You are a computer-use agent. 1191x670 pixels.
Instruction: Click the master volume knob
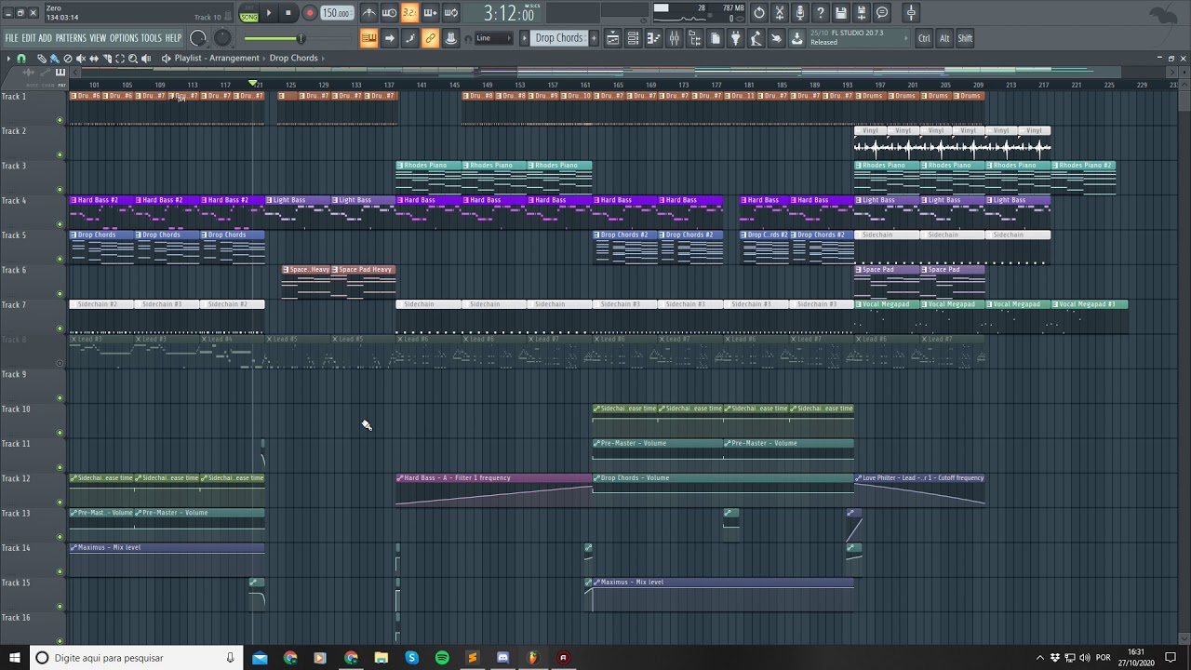coord(197,38)
